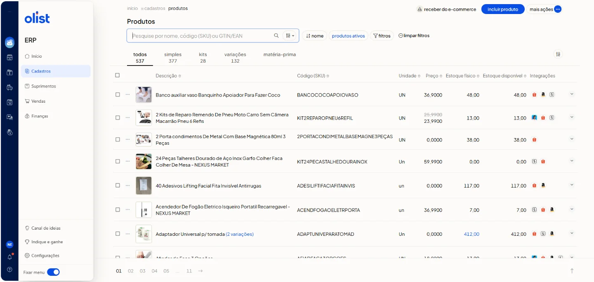Open Banco auxiliar product thumbnail
The height and width of the screenshot is (282, 594).
144,95
